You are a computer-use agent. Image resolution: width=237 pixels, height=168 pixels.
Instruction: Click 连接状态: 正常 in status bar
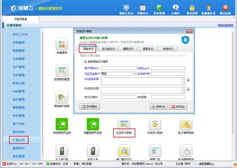click(57, 164)
